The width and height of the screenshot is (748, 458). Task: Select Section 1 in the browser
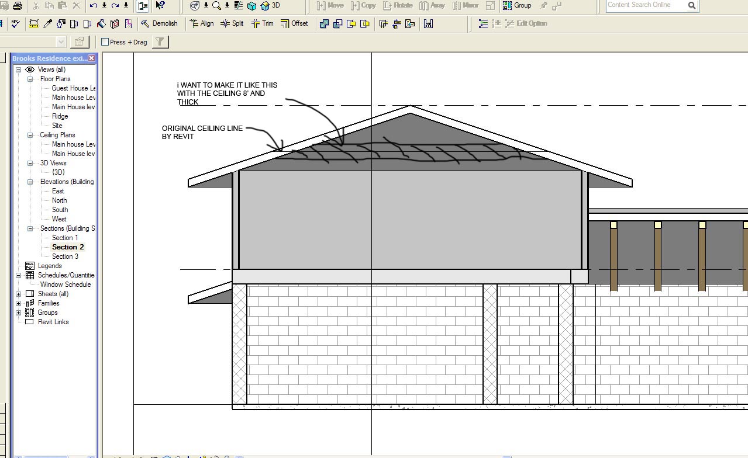pyautogui.click(x=65, y=238)
